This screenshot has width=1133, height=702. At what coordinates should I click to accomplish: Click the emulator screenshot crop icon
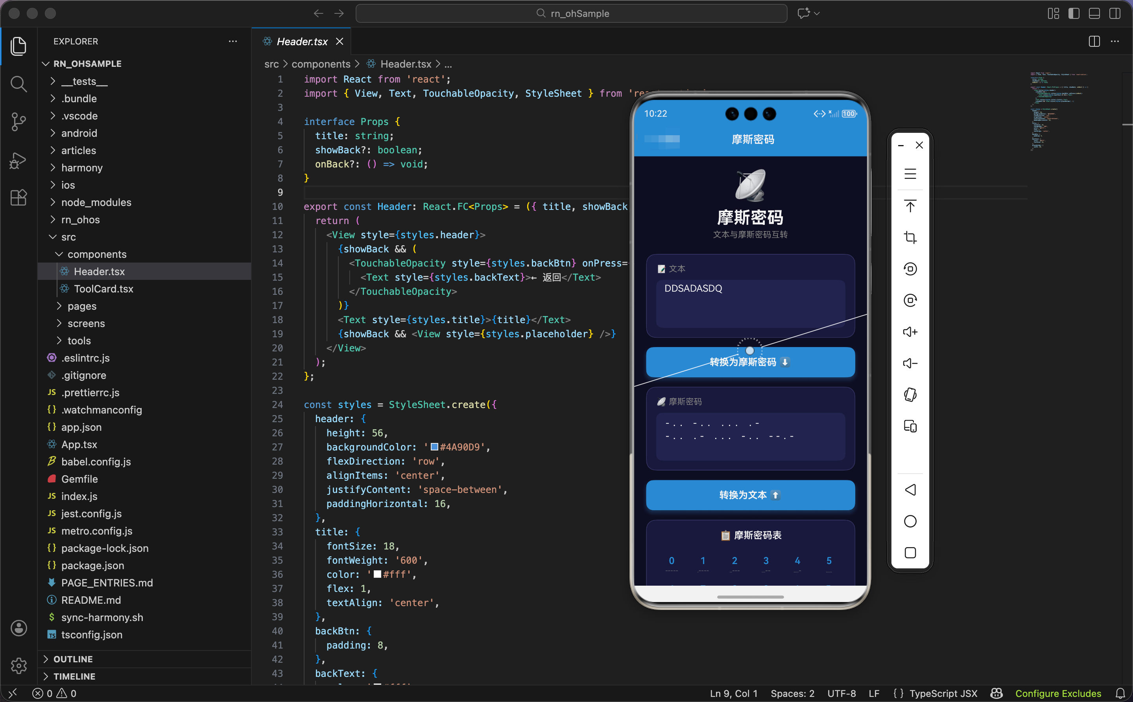point(910,237)
